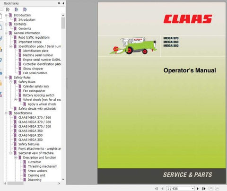Open the first CLAAS MEGA 350 bookmark
227x191 pixels.
[30, 131]
